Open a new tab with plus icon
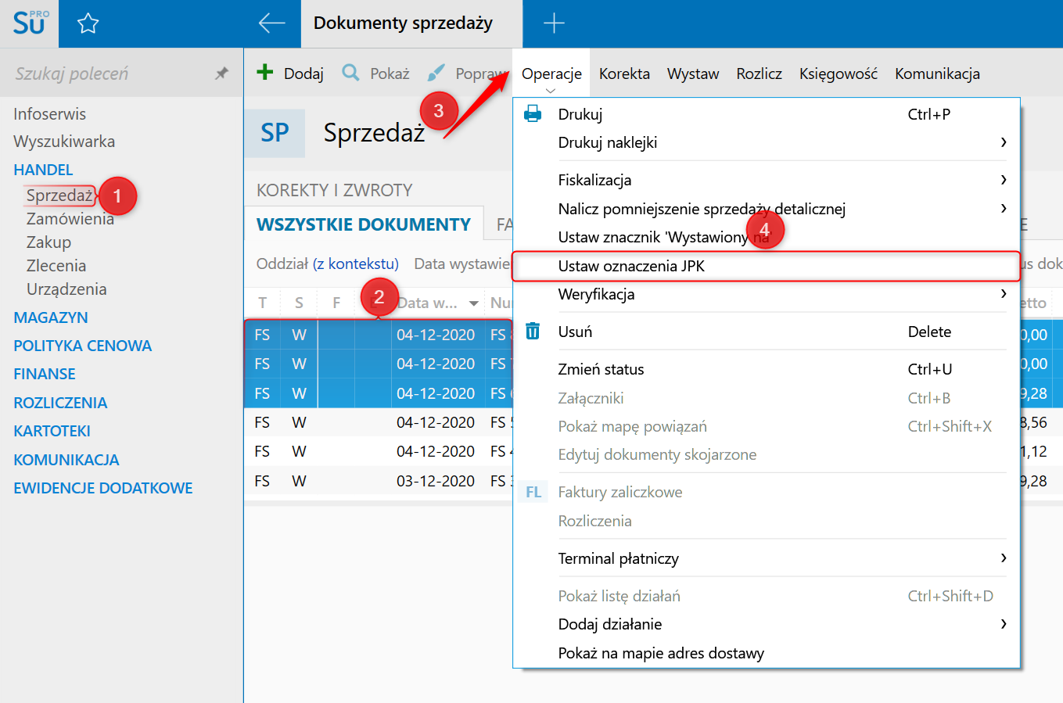Image resolution: width=1063 pixels, height=703 pixels. click(x=554, y=23)
